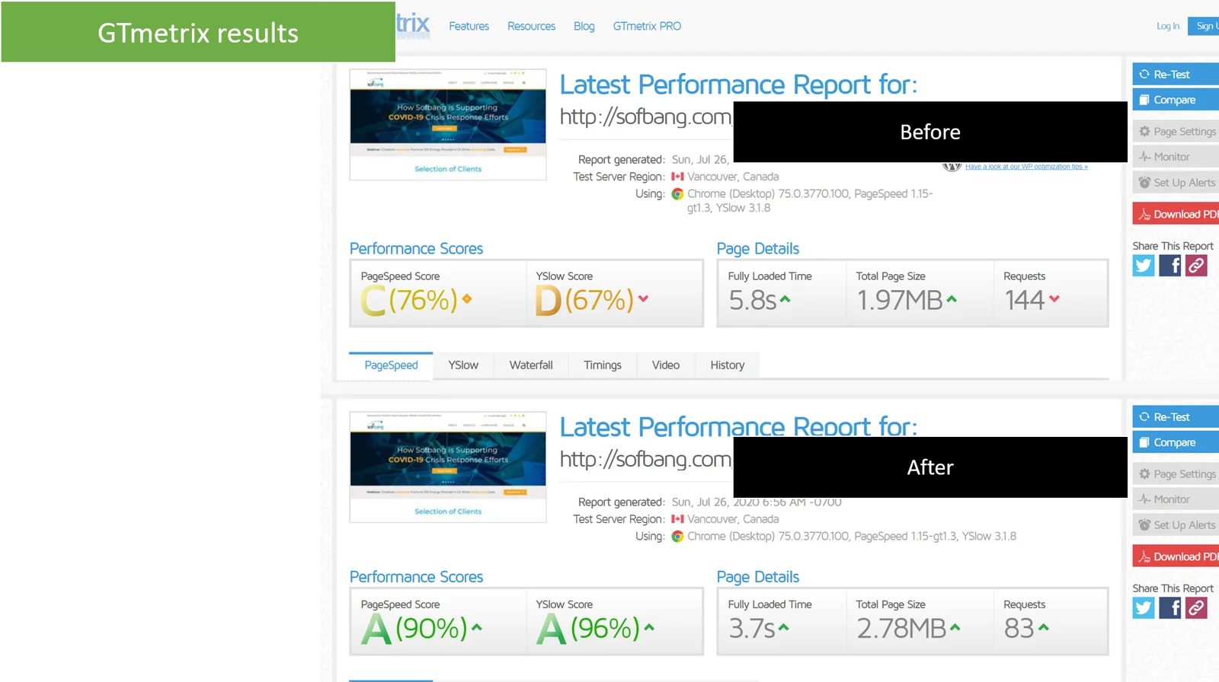The image size is (1219, 682).
Task: Open the Features menu link
Action: coord(469,26)
